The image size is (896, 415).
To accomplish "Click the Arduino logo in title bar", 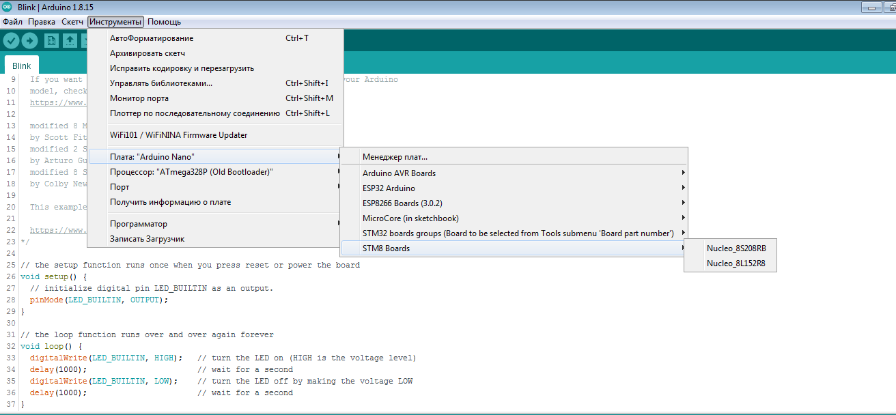I will pyautogui.click(x=8, y=7).
